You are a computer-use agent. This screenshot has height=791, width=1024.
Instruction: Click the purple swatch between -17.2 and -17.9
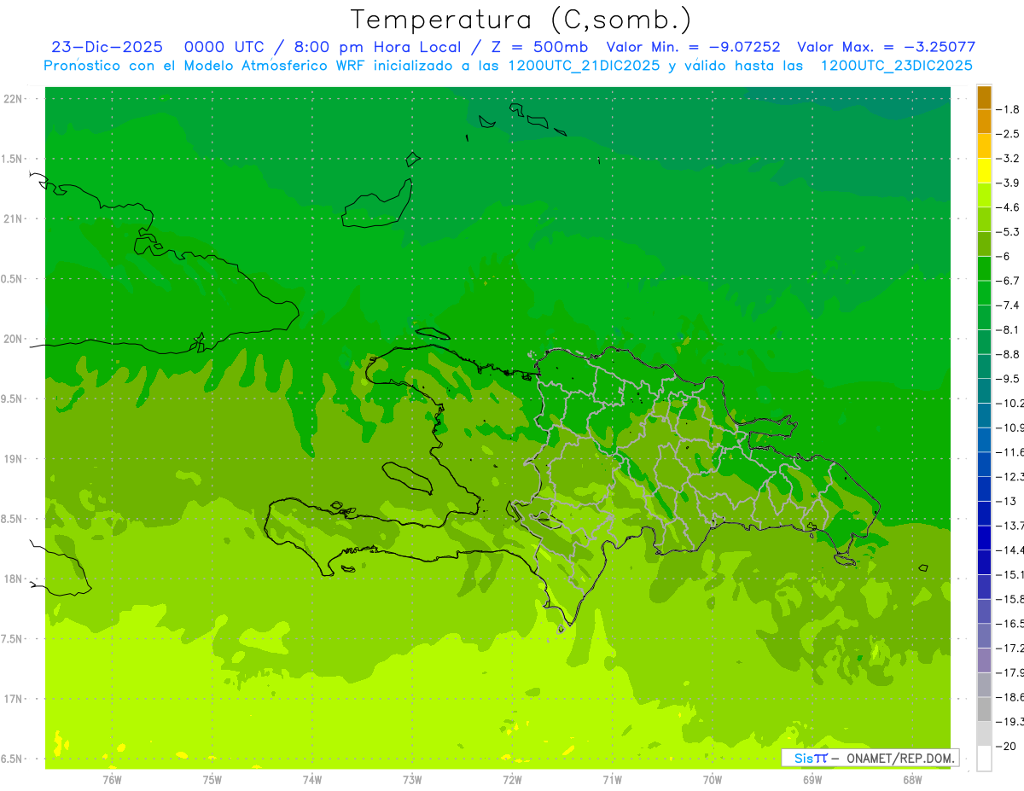point(984,660)
